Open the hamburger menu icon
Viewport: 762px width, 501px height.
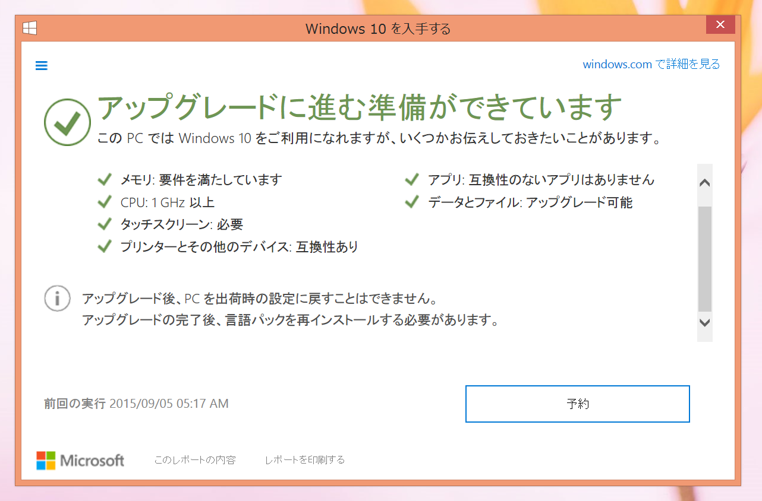click(42, 65)
